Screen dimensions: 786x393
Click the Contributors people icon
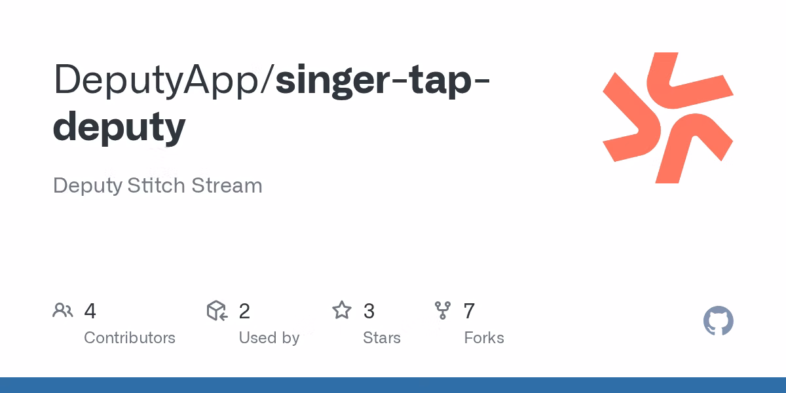point(63,310)
